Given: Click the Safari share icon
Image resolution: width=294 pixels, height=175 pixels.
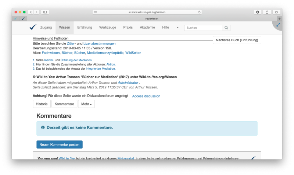Looking at the screenshot, I should click(x=267, y=12).
